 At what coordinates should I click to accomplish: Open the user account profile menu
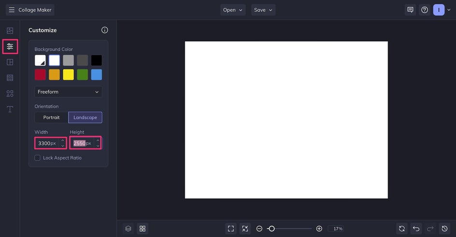click(439, 10)
